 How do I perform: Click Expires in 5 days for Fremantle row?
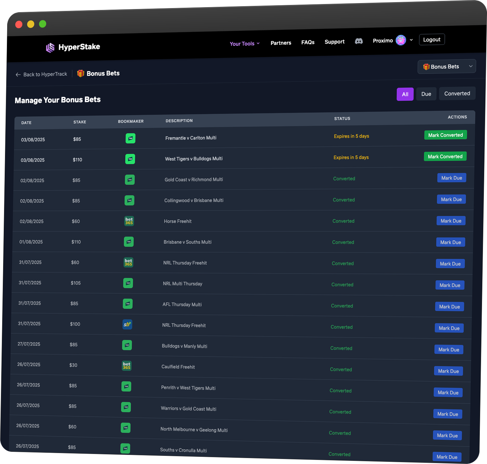tap(351, 136)
